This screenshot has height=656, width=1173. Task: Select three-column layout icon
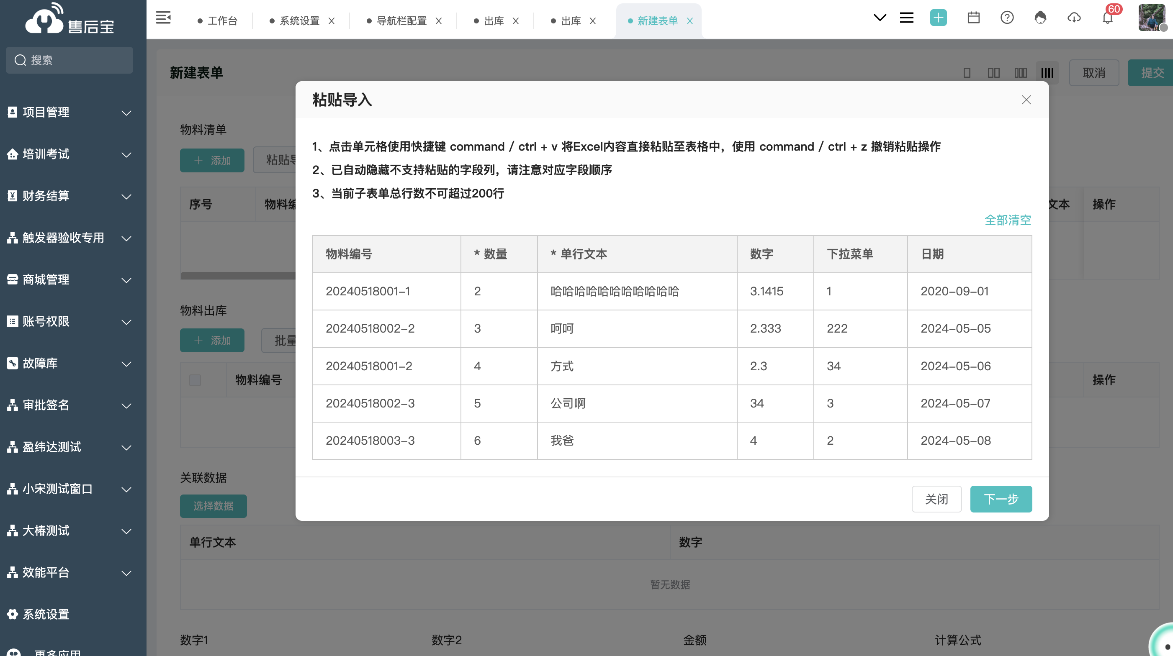(x=1021, y=73)
